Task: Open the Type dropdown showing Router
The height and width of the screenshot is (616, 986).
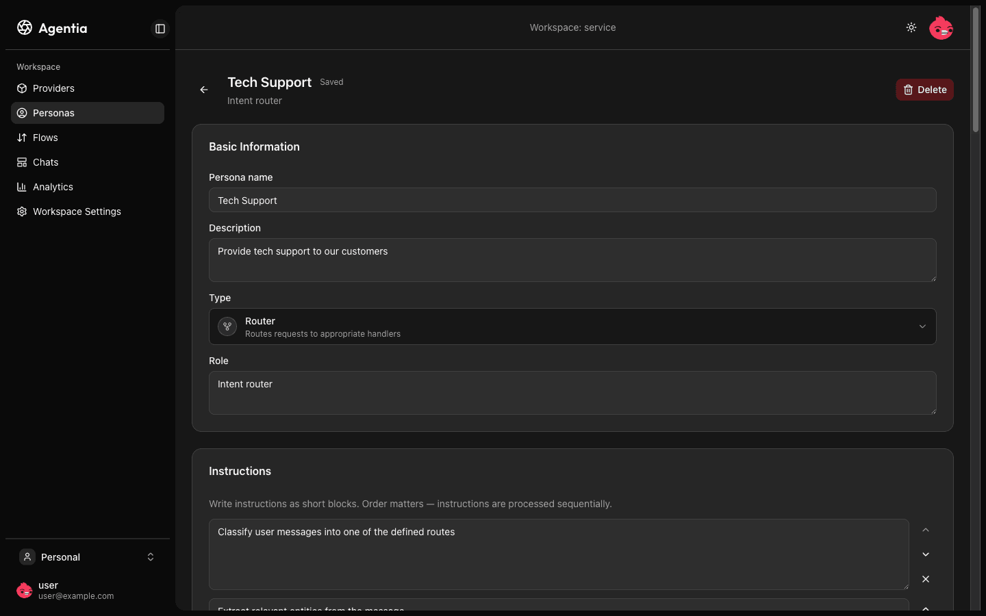Action: click(572, 326)
